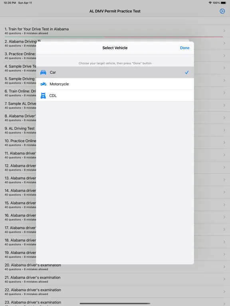Open chevron for test 1 row
This screenshot has height=306, width=230.
(224, 31)
